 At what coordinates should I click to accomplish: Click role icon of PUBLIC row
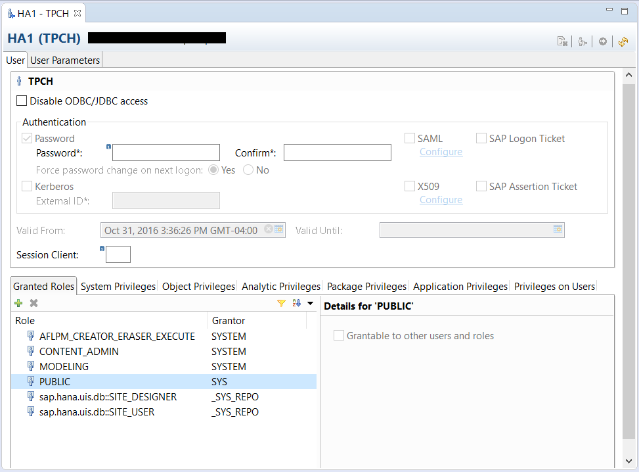click(x=31, y=381)
